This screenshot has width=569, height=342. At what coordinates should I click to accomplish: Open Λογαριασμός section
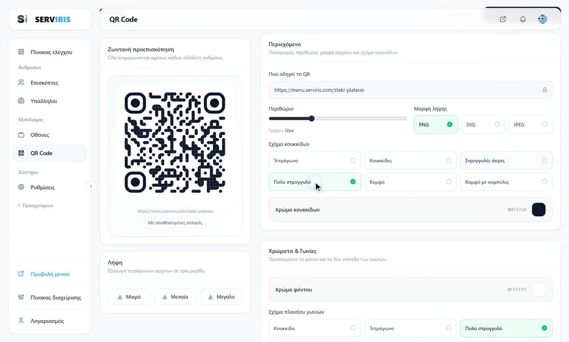click(x=50, y=321)
